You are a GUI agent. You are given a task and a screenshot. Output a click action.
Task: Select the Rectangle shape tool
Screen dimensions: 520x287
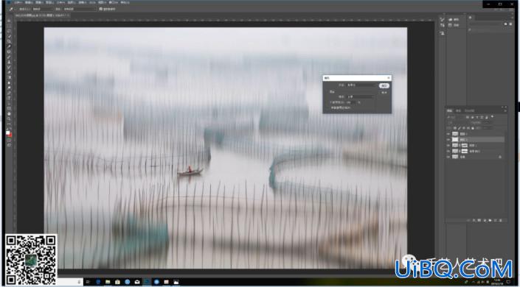pyautogui.click(x=10, y=109)
